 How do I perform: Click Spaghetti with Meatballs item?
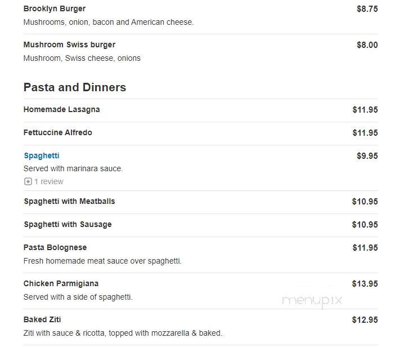tap(70, 201)
